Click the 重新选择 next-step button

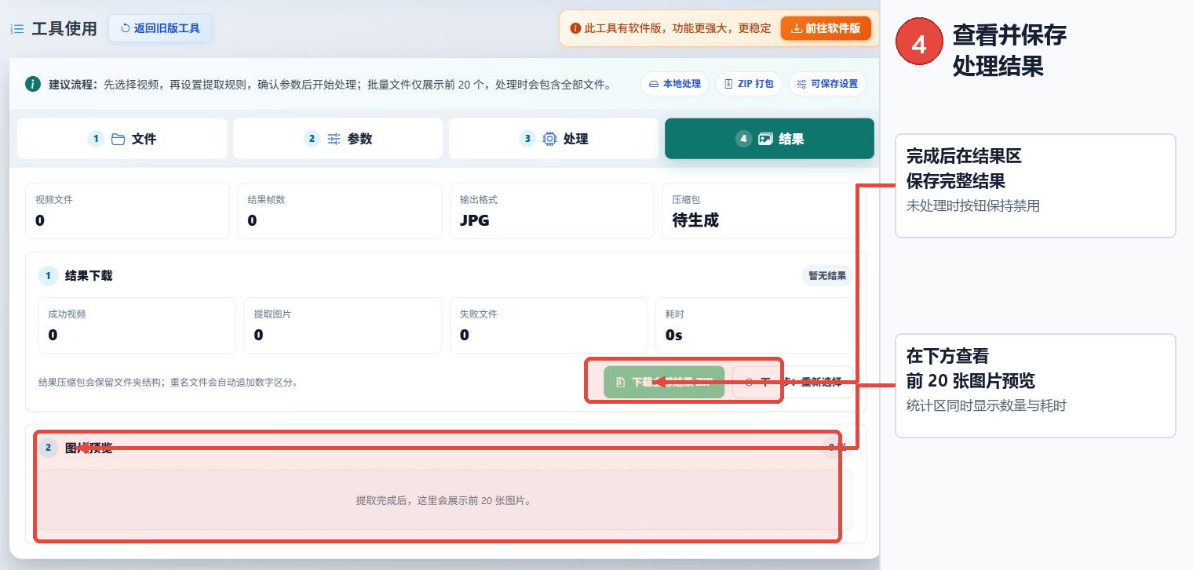[793, 382]
